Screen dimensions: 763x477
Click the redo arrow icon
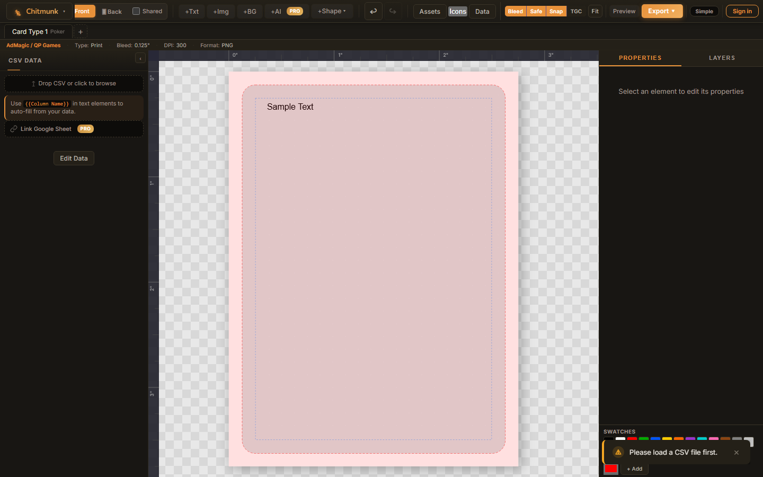pyautogui.click(x=393, y=11)
